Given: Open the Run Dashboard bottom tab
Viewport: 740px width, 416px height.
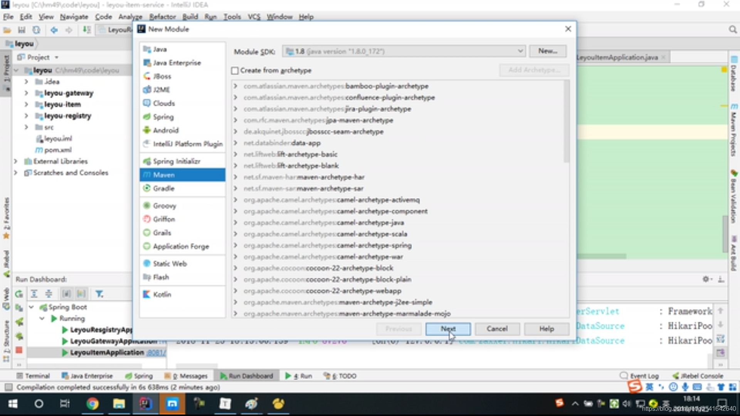Looking at the screenshot, I should pos(247,376).
